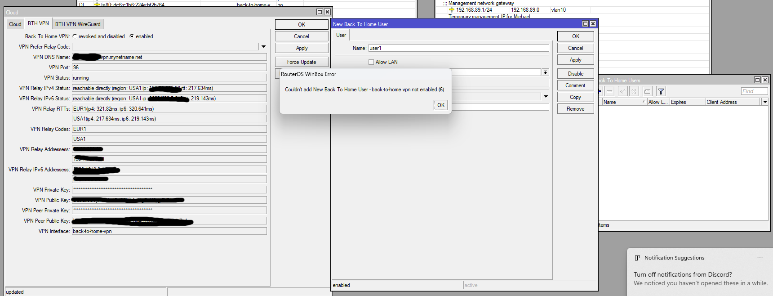The image size is (773, 296).
Task: Expand the dropdown arrow below Allow LAN
Action: tap(545, 72)
